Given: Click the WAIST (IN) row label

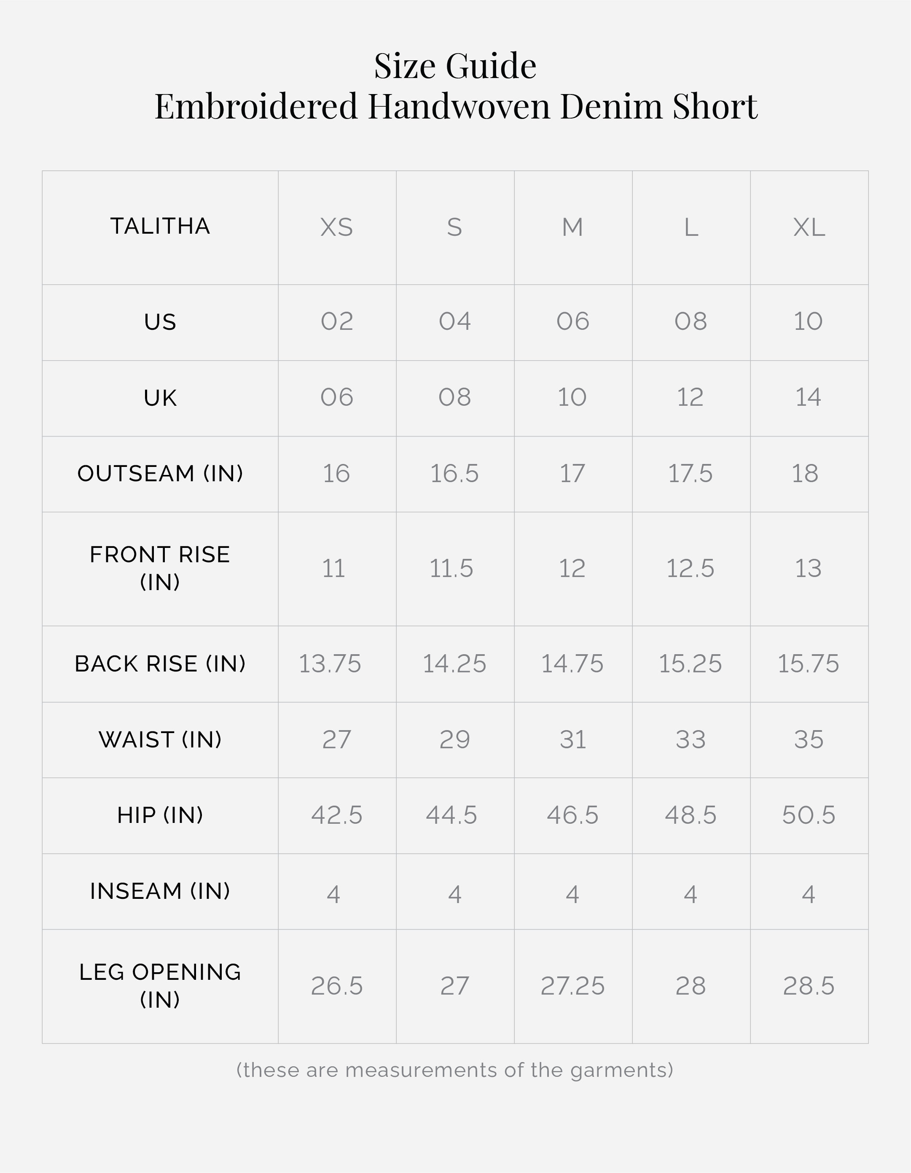Looking at the screenshot, I should [160, 739].
